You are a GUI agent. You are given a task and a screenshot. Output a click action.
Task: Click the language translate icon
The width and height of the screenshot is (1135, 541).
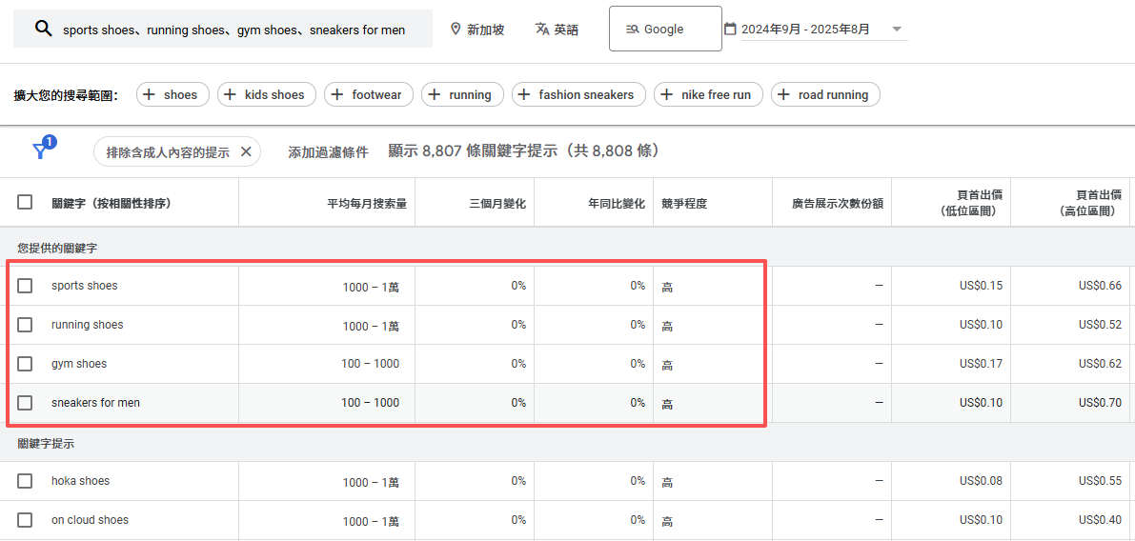click(x=542, y=29)
